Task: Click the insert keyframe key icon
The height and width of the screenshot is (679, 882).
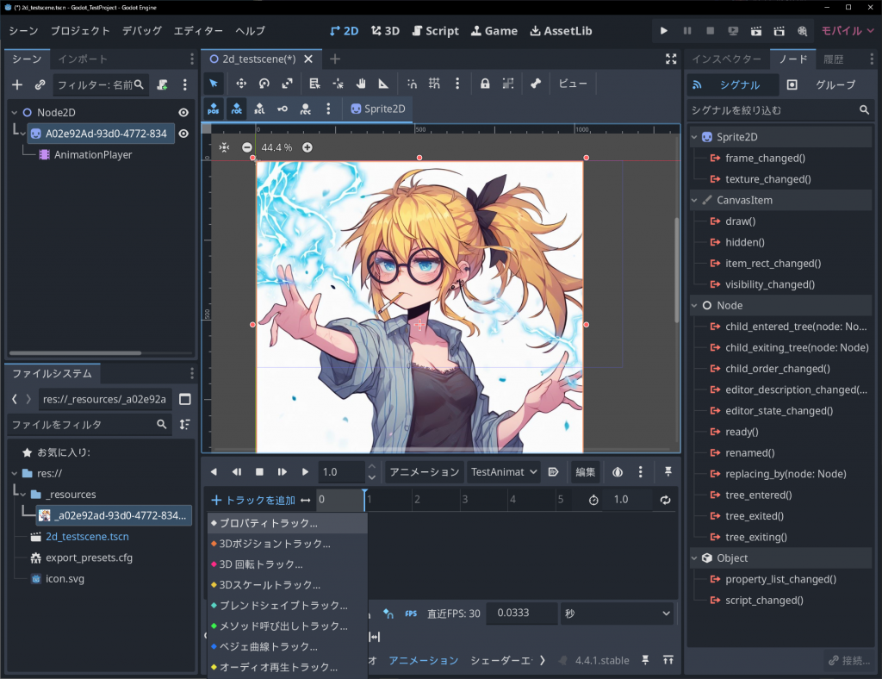Action: (x=283, y=109)
